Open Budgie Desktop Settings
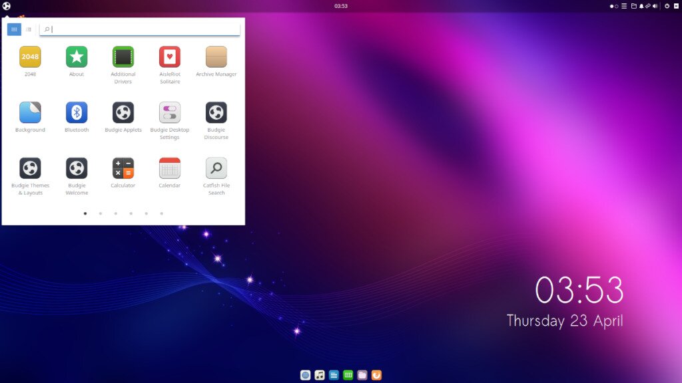682x383 pixels. tap(169, 113)
